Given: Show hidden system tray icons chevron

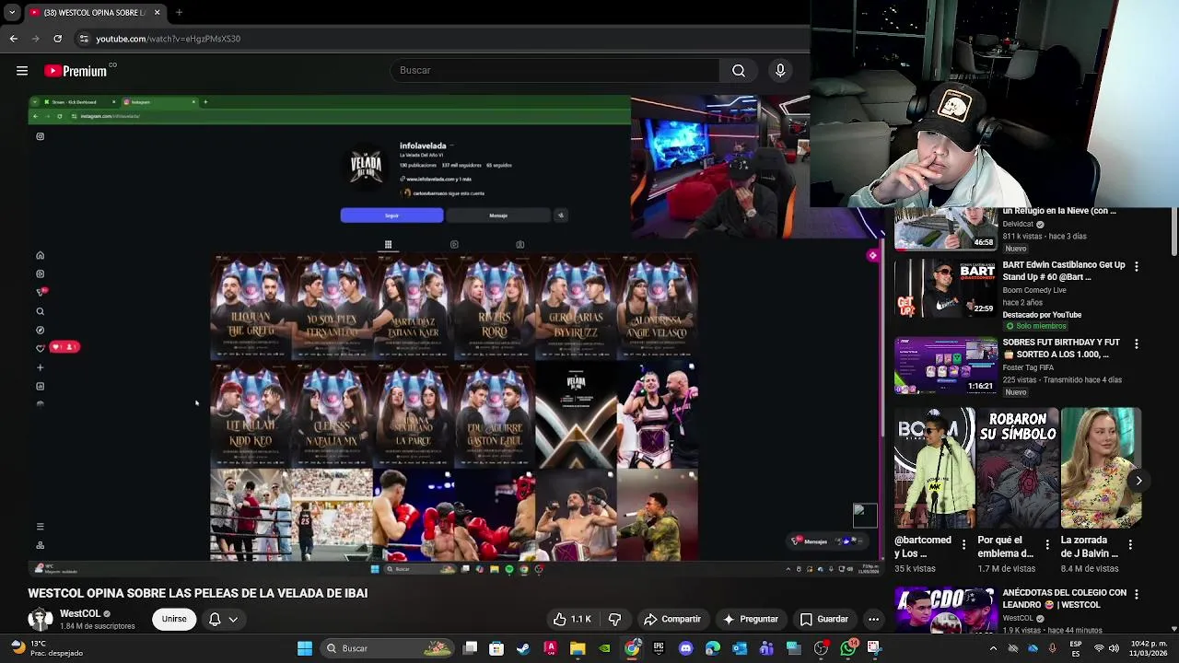Looking at the screenshot, I should tap(993, 648).
